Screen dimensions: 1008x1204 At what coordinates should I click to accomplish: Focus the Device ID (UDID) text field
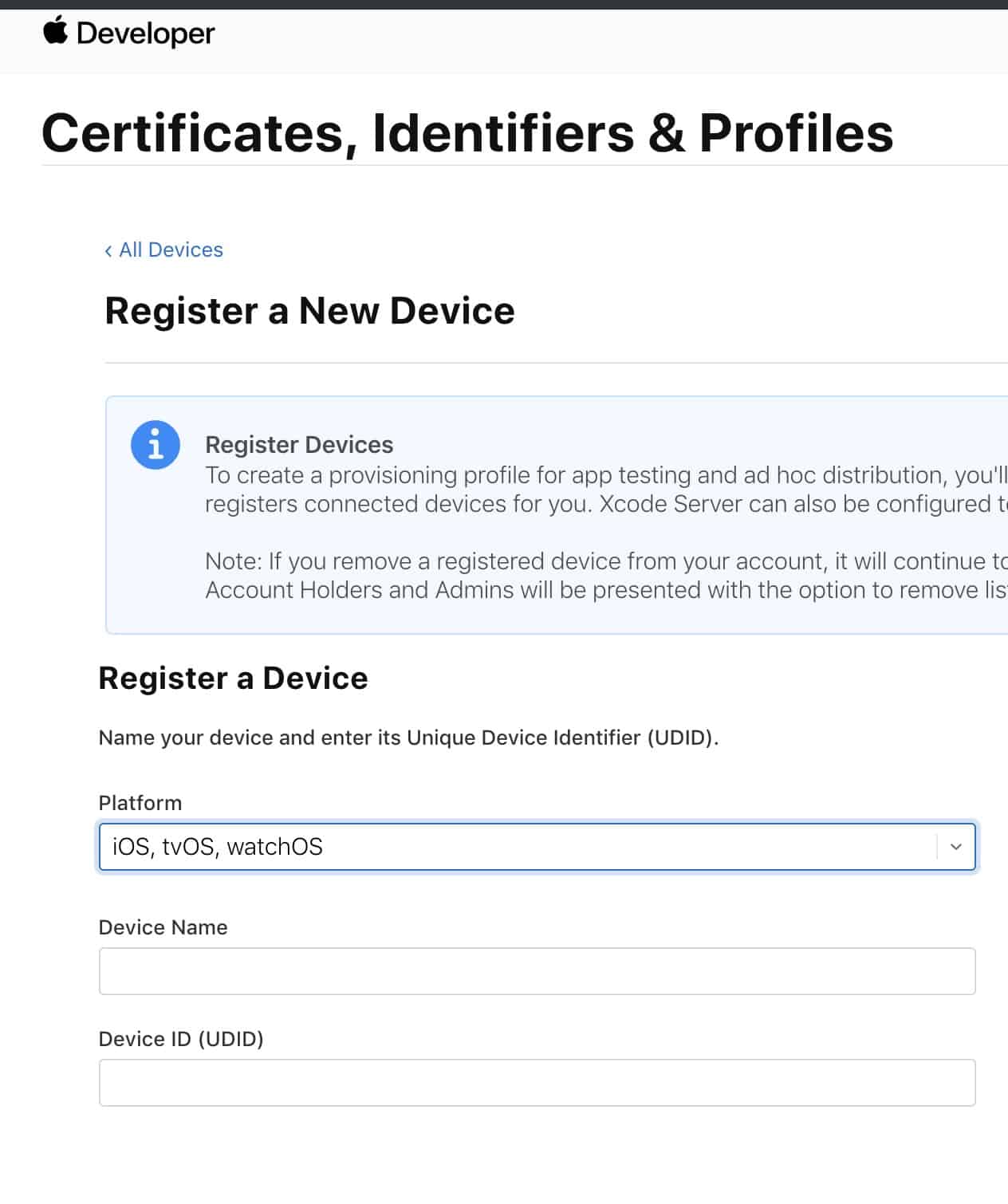[x=537, y=1083]
